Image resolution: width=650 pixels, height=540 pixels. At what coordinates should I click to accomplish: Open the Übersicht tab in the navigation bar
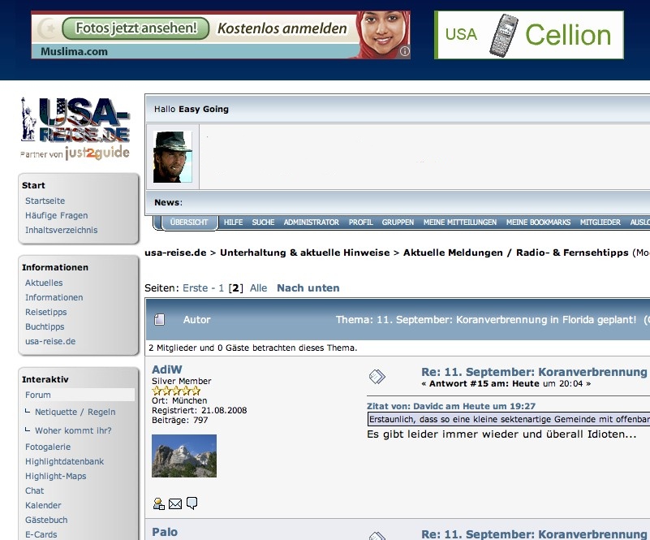pyautogui.click(x=189, y=222)
